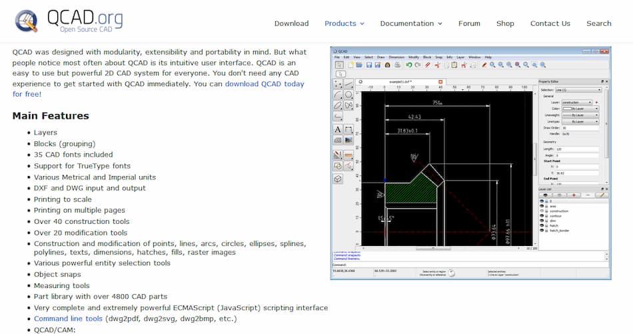Click the New document icon in the QCAD toolbar

[350, 65]
